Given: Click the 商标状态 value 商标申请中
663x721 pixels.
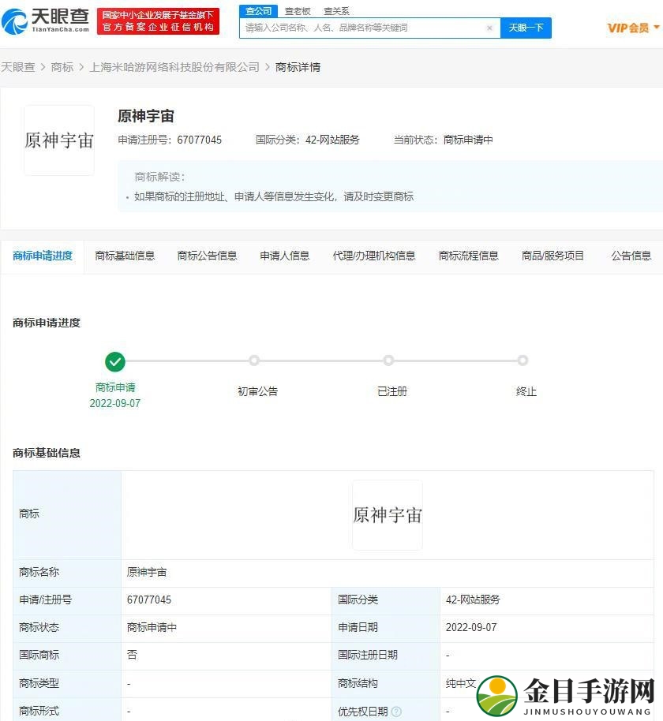Looking at the screenshot, I should (x=152, y=628).
